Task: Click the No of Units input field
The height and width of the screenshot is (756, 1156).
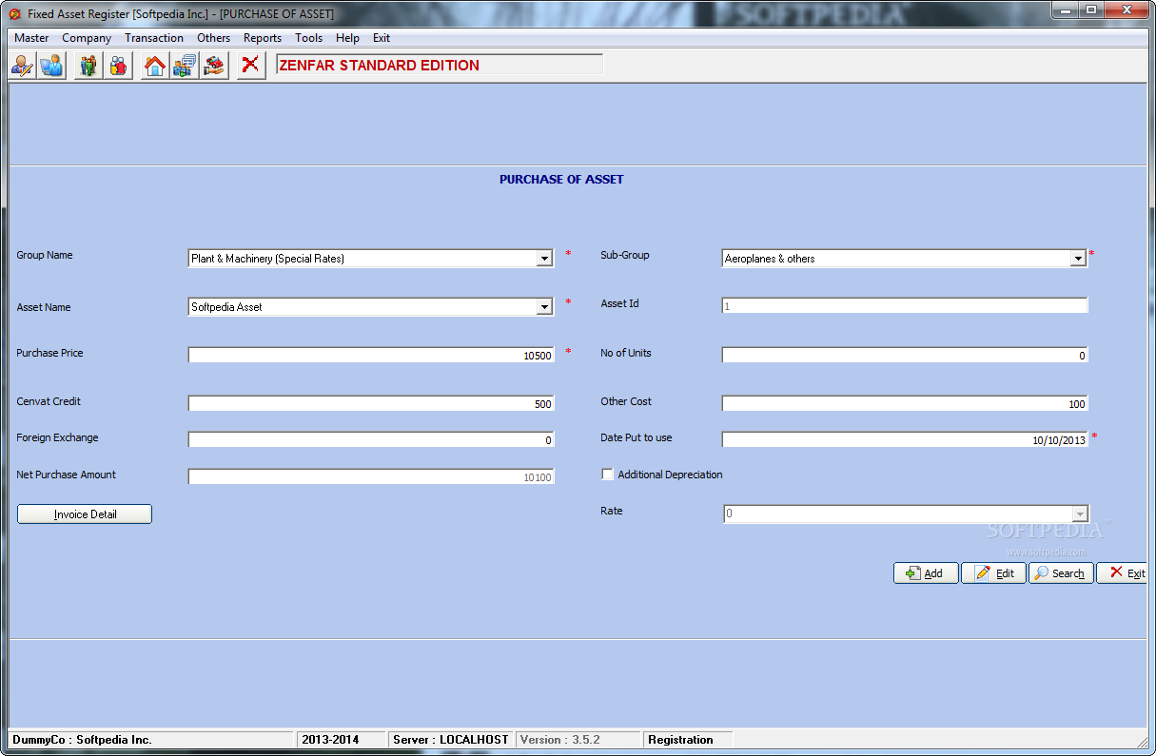Action: coord(905,356)
